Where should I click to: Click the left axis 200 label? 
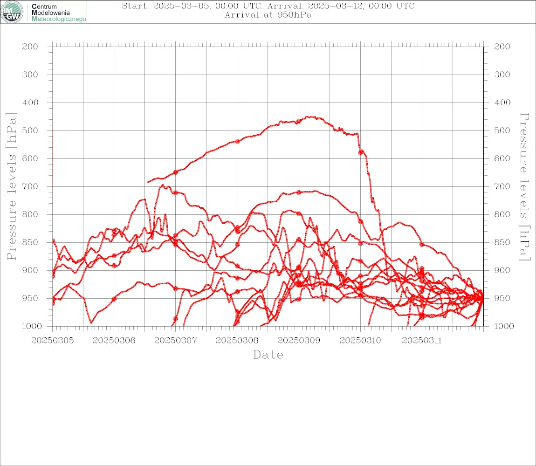click(30, 47)
